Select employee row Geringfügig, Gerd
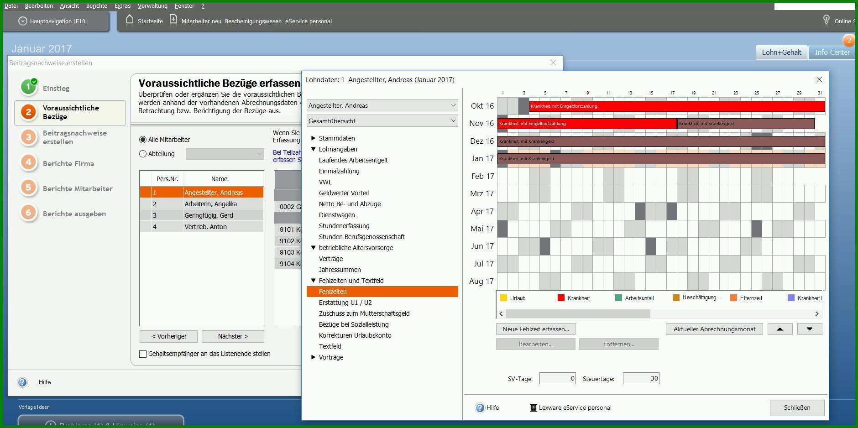858x428 pixels. pos(202,215)
